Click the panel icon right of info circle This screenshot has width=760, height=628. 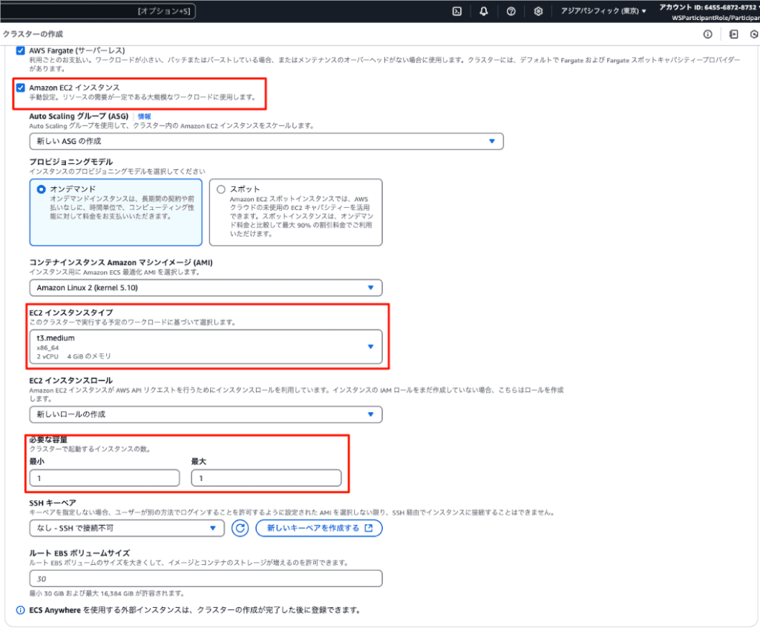pos(733,34)
